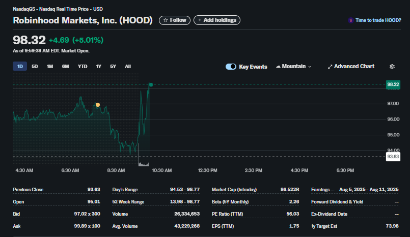Show the All time chart range
This screenshot has width=410, height=237.
point(128,67)
